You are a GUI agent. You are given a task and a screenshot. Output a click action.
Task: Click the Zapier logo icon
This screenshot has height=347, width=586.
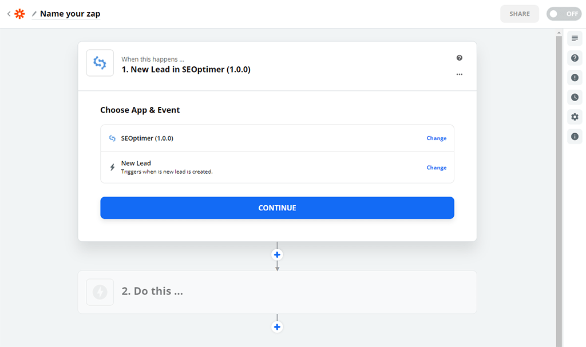(19, 14)
